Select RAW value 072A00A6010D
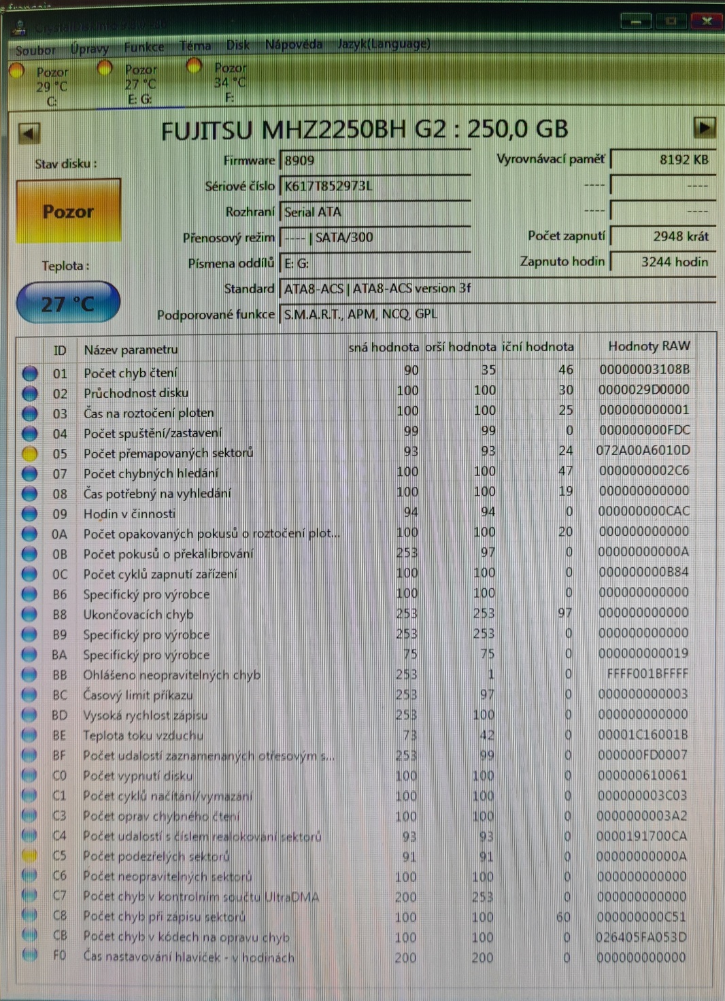Screen dimensions: 725x1001 pyautogui.click(x=643, y=451)
